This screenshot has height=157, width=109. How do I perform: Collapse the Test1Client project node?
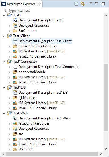coord(4,36)
